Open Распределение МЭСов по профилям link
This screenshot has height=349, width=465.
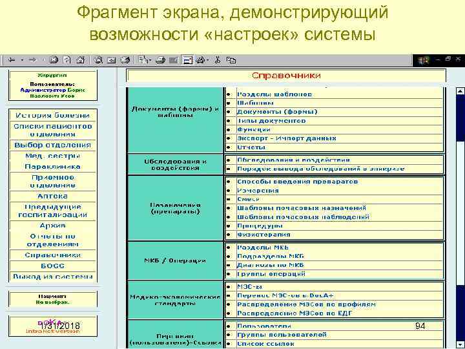[306, 304]
